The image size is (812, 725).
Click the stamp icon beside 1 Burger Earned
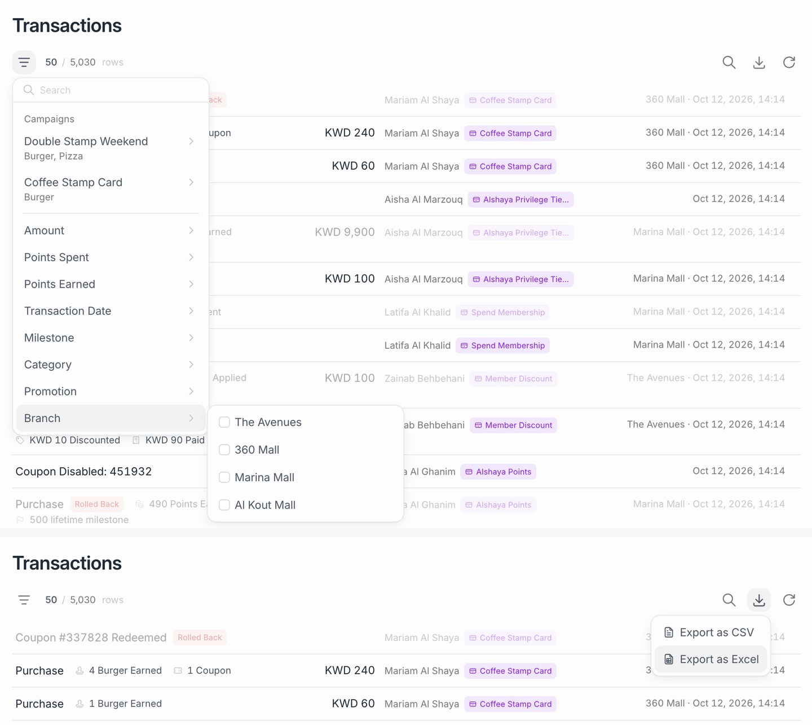click(80, 704)
